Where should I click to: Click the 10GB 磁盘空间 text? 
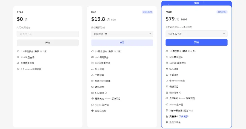(103, 63)
